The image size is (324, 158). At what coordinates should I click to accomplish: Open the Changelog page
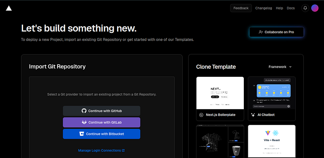[264, 8]
